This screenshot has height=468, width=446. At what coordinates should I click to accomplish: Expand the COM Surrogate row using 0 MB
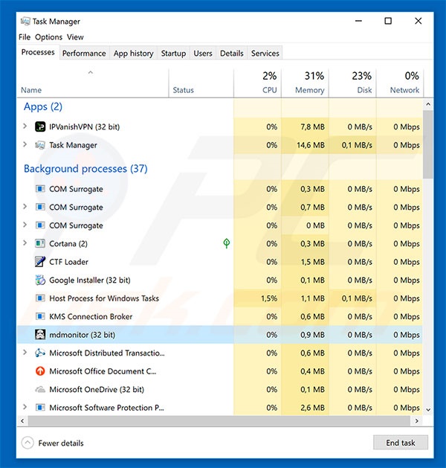pyautogui.click(x=25, y=225)
